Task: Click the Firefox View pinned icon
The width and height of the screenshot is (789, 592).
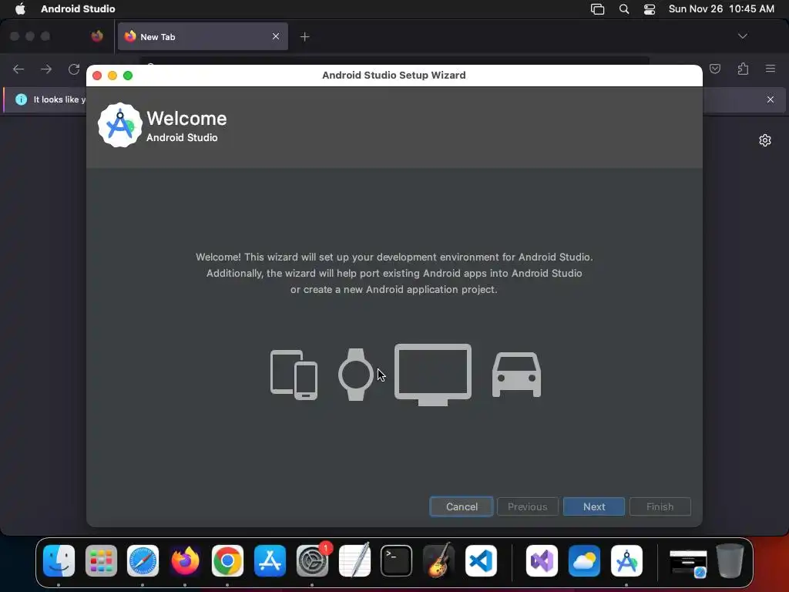Action: point(97,36)
